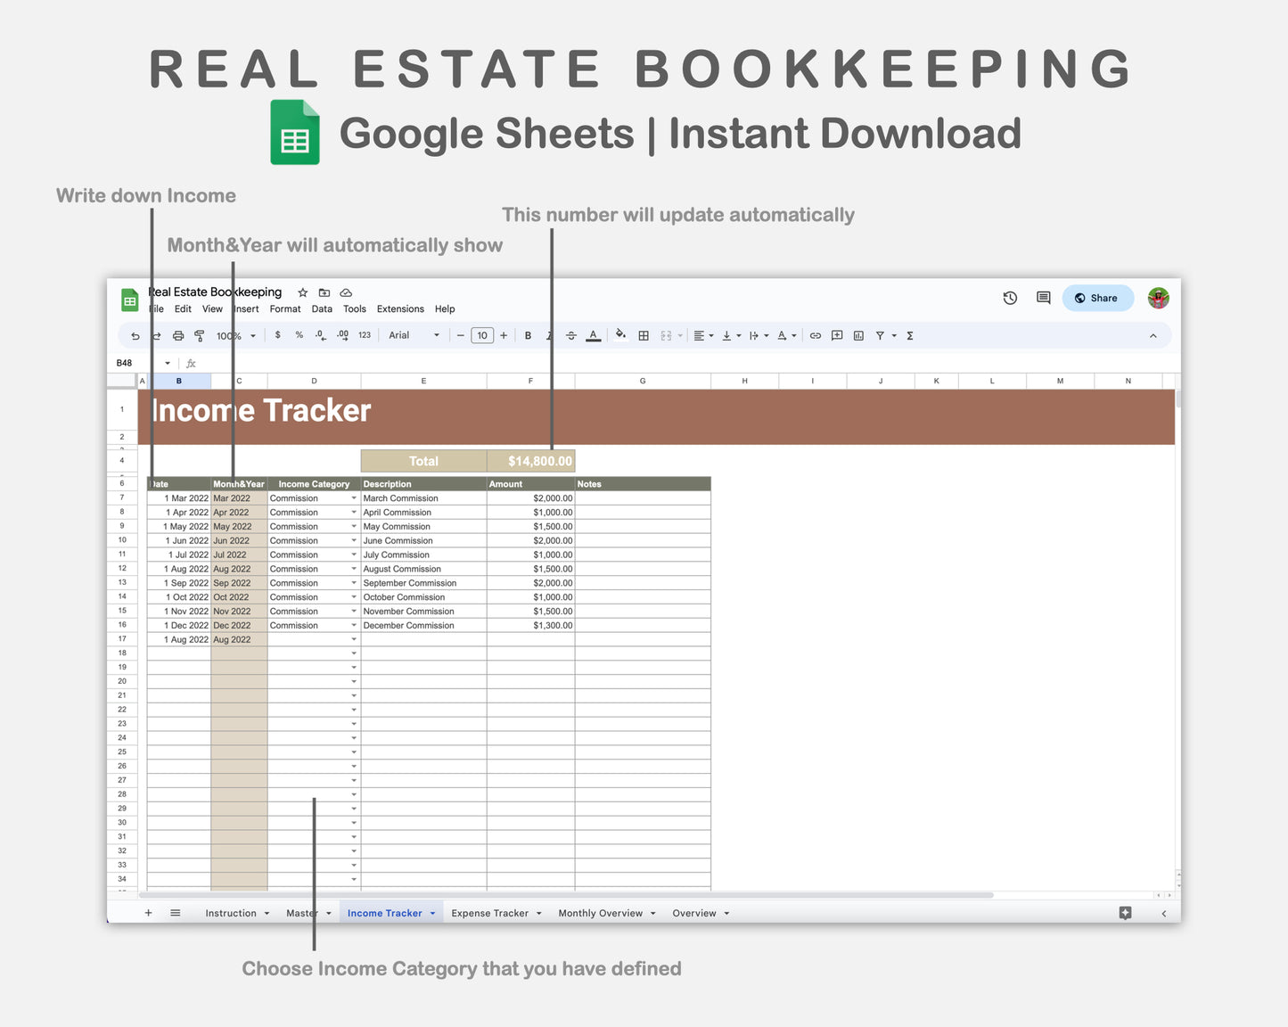Select the Undo icon in toolbar
Viewport: 1288px width, 1027px height.
135,335
